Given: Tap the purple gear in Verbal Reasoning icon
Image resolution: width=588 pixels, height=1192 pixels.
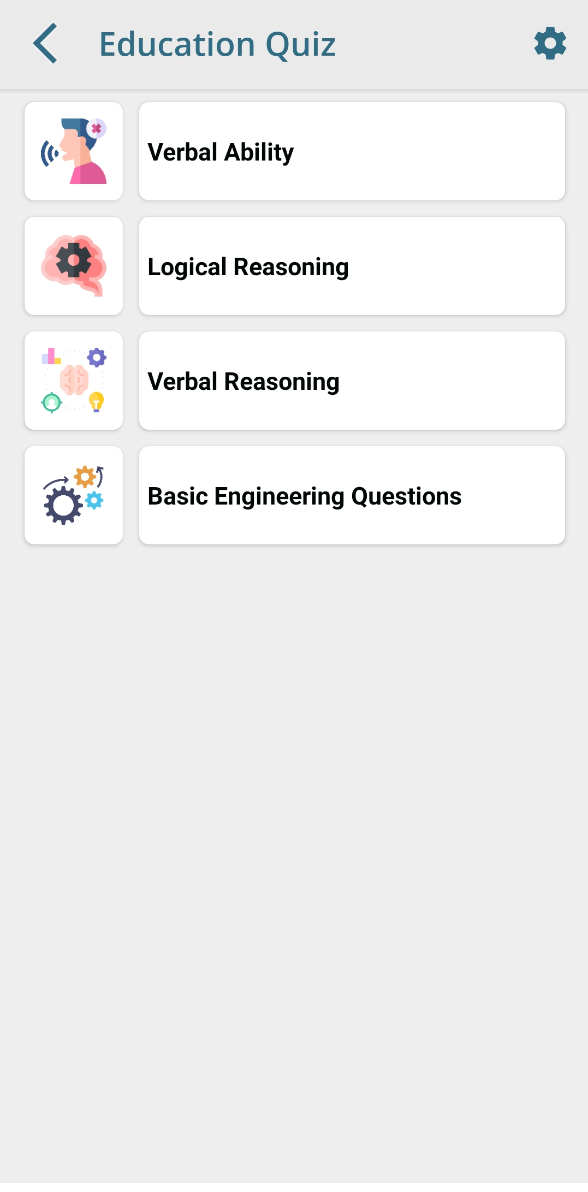Looking at the screenshot, I should (x=97, y=358).
